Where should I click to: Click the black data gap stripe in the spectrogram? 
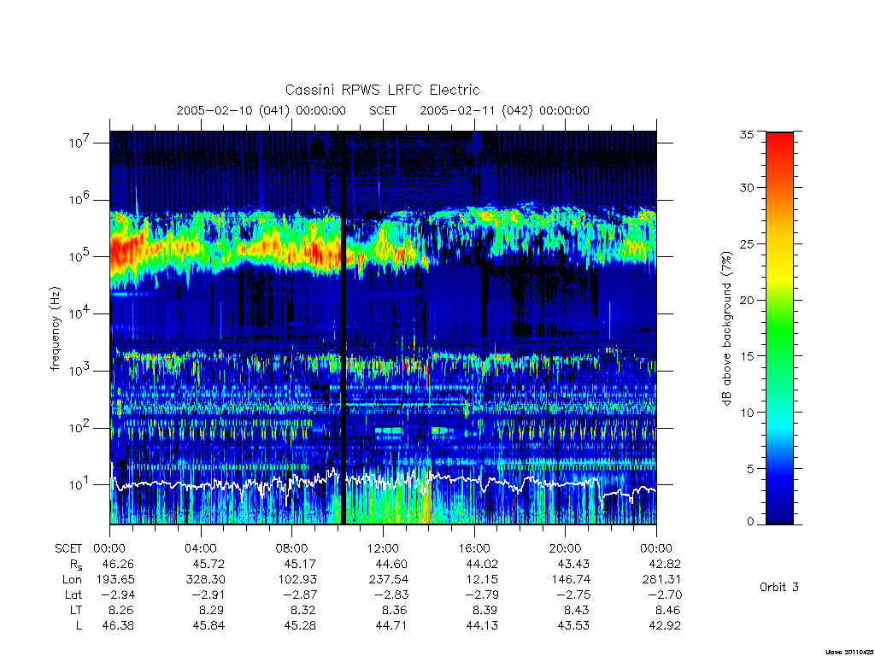(x=344, y=328)
